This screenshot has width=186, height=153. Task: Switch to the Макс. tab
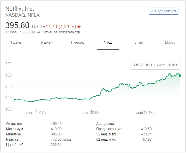pyautogui.click(x=170, y=42)
